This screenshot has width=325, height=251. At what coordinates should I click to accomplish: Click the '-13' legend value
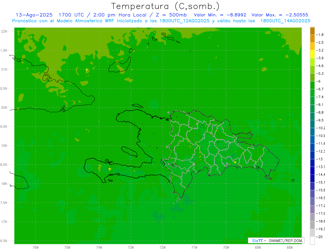coord(320,159)
